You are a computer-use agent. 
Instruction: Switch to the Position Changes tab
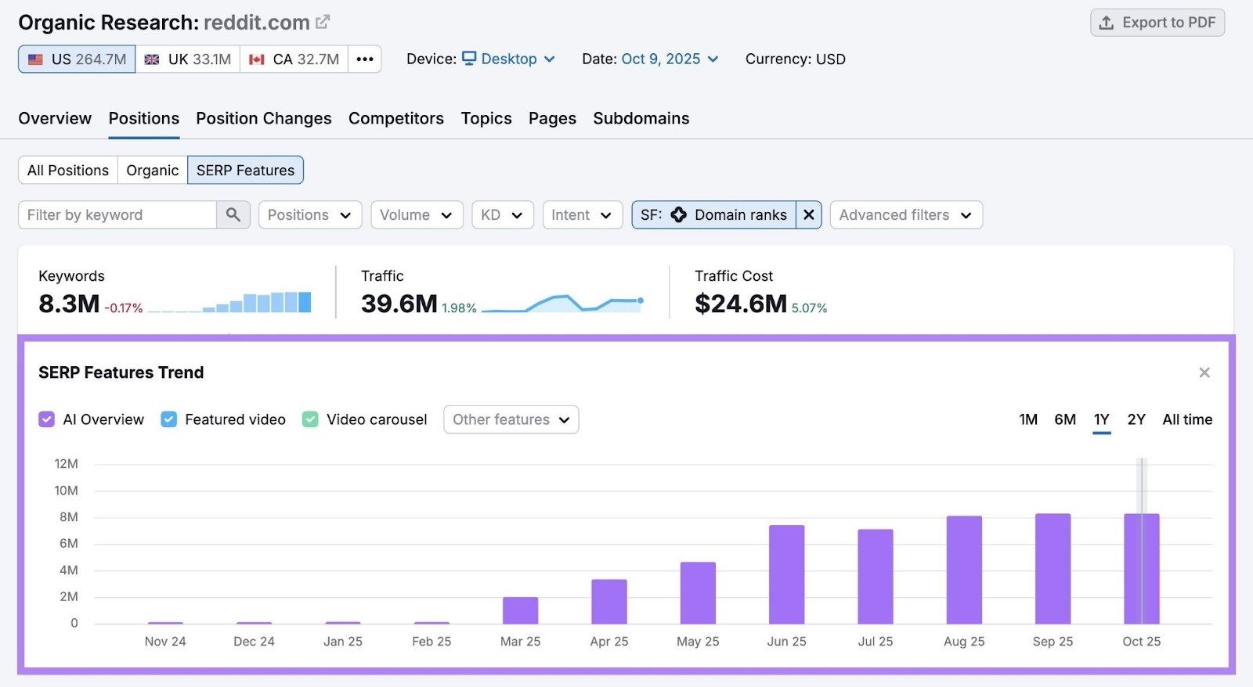[263, 118]
